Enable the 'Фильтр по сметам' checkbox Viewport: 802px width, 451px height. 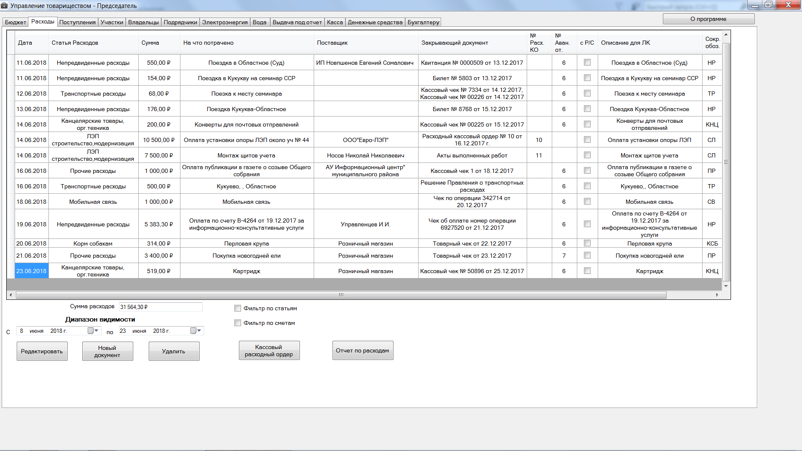coord(238,323)
